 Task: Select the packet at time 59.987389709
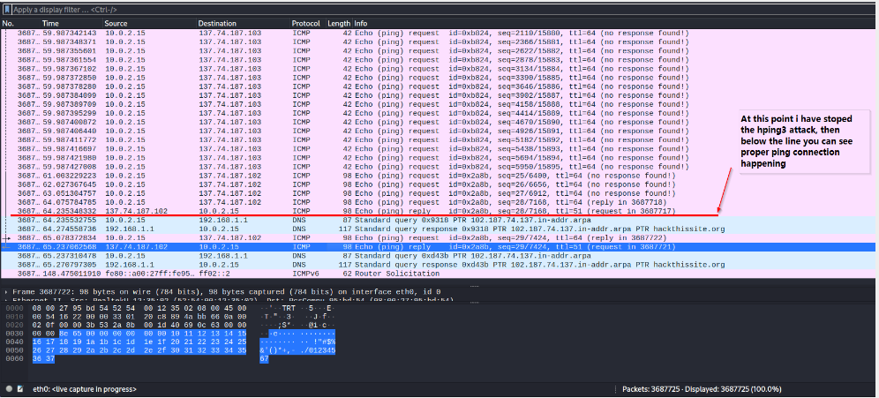(439, 104)
